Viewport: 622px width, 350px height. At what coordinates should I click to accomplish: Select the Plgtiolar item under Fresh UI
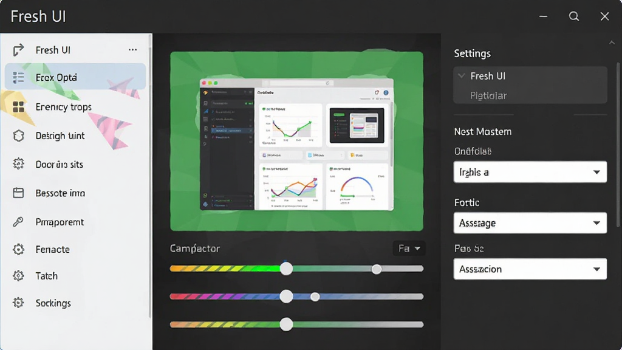488,95
